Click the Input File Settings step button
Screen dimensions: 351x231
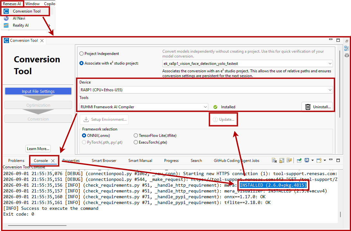pyautogui.click(x=38, y=91)
